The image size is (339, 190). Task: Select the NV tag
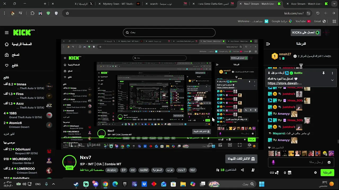pos(193,170)
